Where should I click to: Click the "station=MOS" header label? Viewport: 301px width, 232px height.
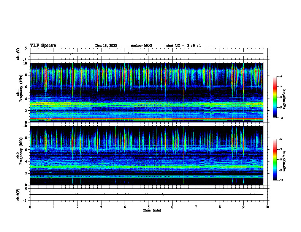click(141, 45)
